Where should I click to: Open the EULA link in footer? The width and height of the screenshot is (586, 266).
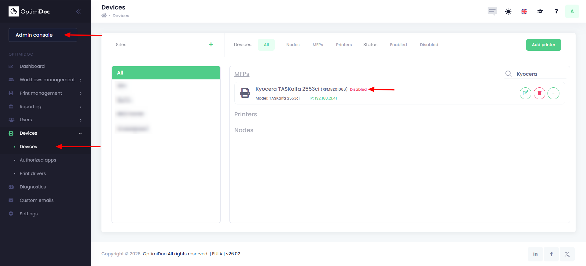pos(217,254)
